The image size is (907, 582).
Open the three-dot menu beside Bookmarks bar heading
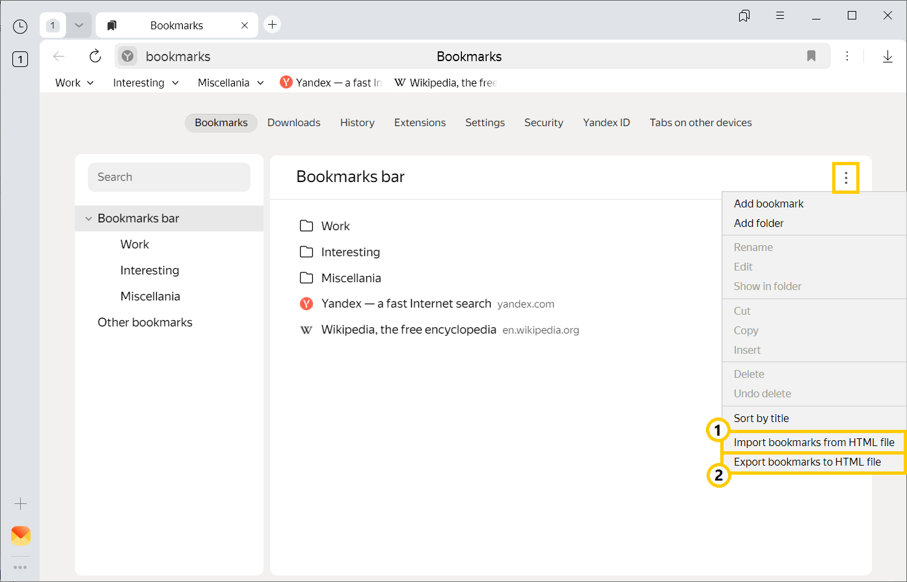click(845, 178)
